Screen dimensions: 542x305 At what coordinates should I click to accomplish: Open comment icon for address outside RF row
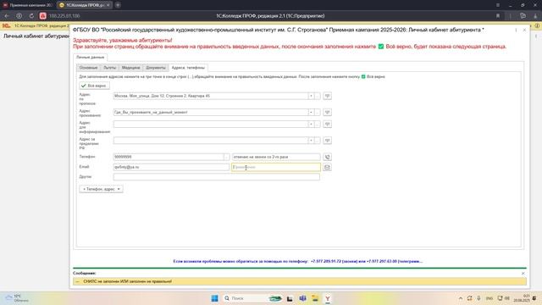(327, 141)
